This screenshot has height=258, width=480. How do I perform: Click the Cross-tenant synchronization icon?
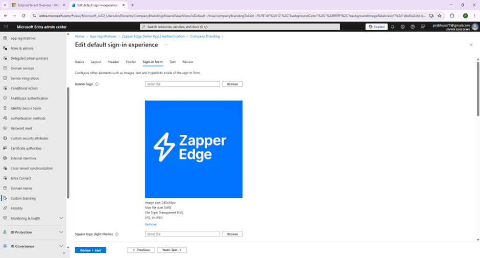(x=5, y=168)
